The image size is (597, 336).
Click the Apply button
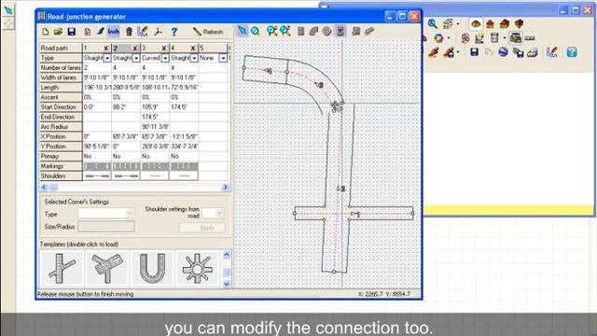coord(202,228)
